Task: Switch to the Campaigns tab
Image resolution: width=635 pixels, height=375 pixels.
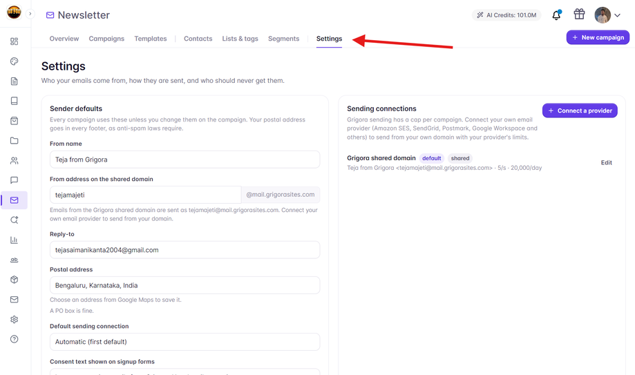Action: click(106, 39)
